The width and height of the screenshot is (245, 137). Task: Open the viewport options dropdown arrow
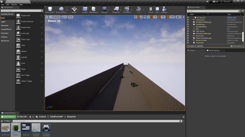pyautogui.click(x=47, y=17)
